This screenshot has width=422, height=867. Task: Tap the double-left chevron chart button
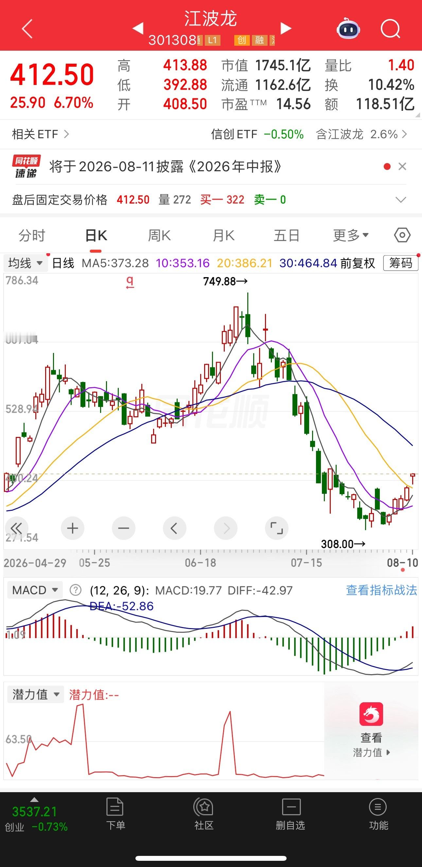[16, 528]
